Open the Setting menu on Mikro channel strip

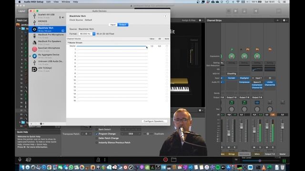257,63
